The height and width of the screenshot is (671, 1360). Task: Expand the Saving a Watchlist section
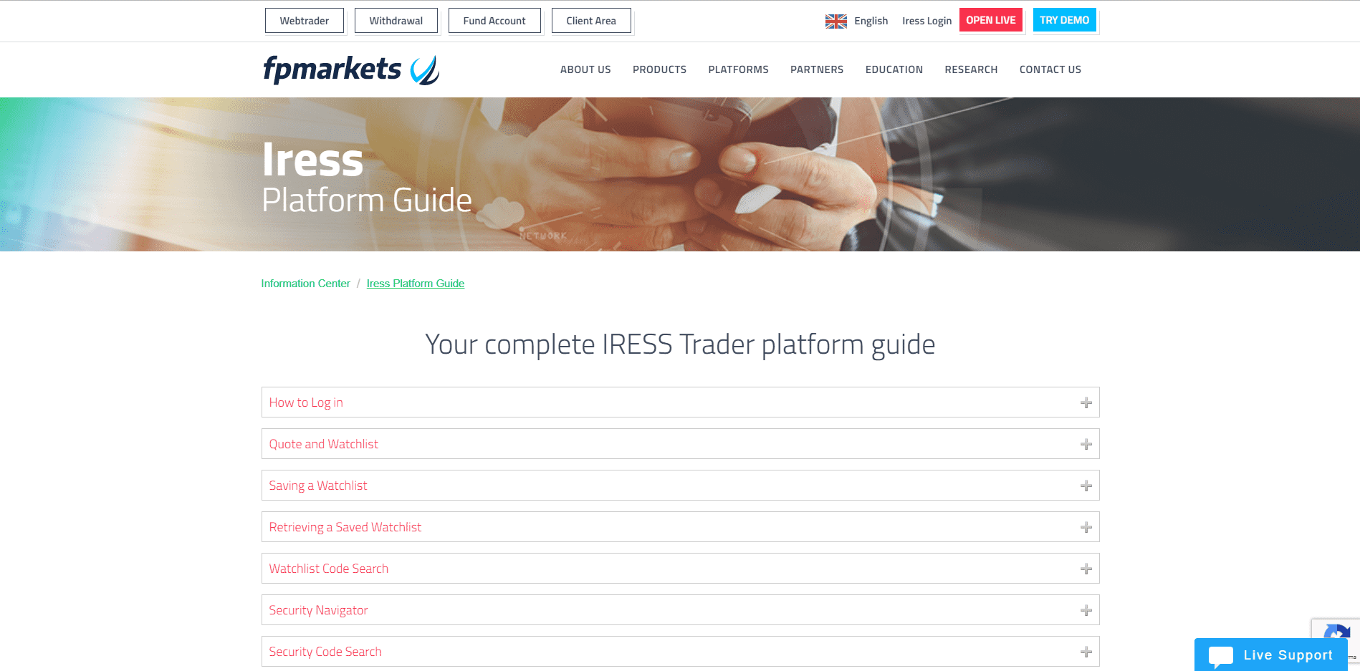tap(680, 486)
